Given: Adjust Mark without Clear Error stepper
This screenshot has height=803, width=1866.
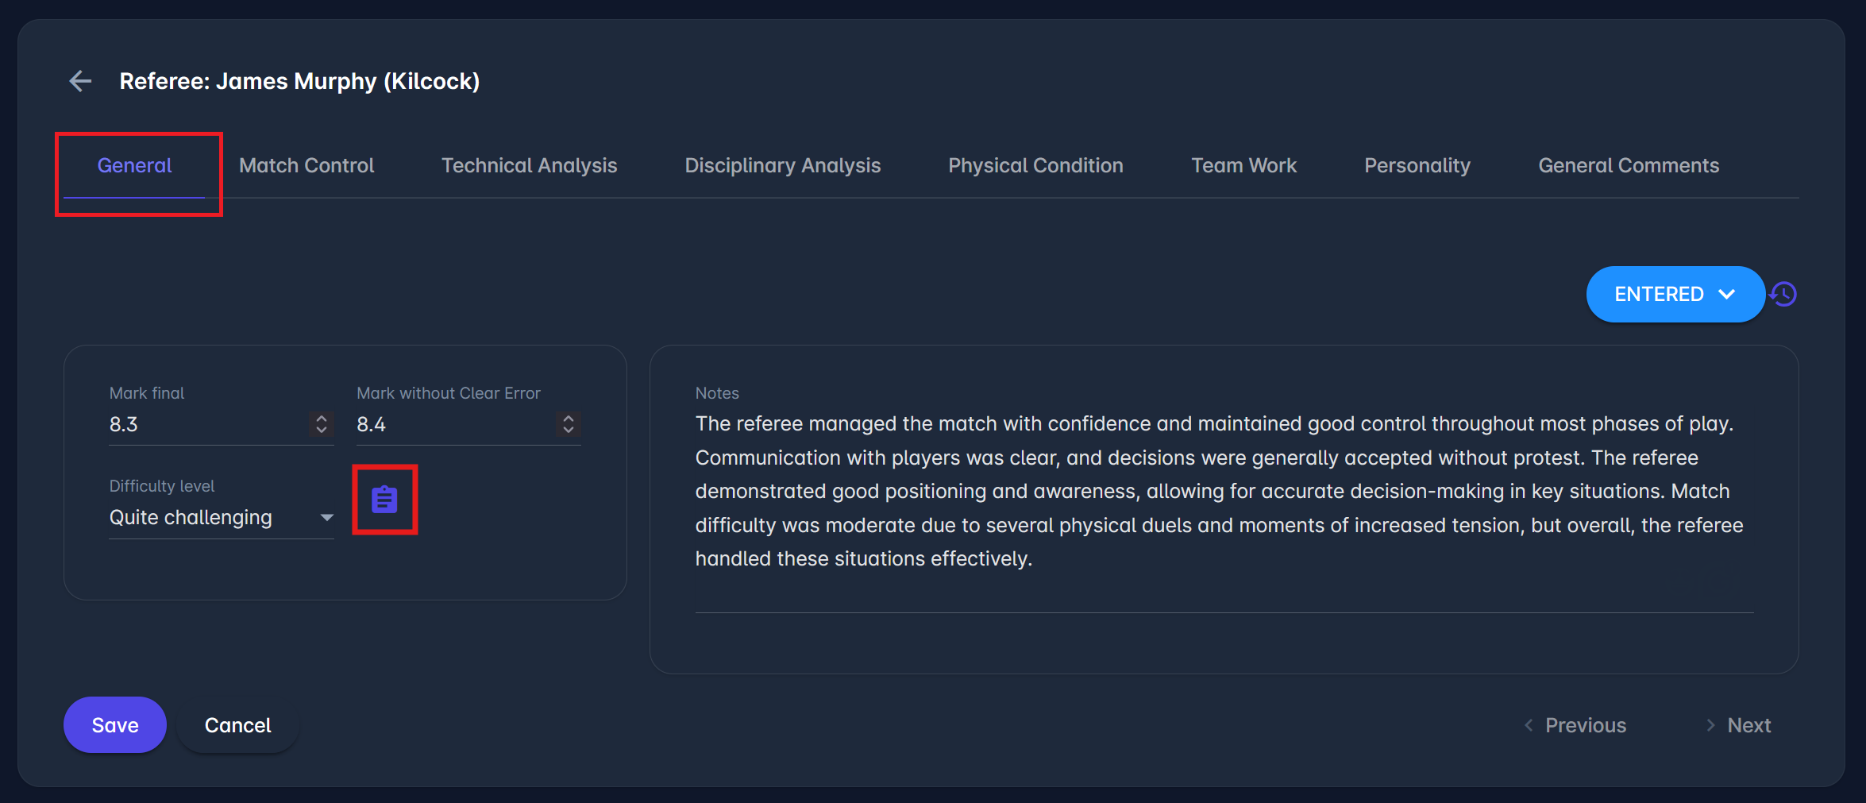Looking at the screenshot, I should pyautogui.click(x=568, y=424).
